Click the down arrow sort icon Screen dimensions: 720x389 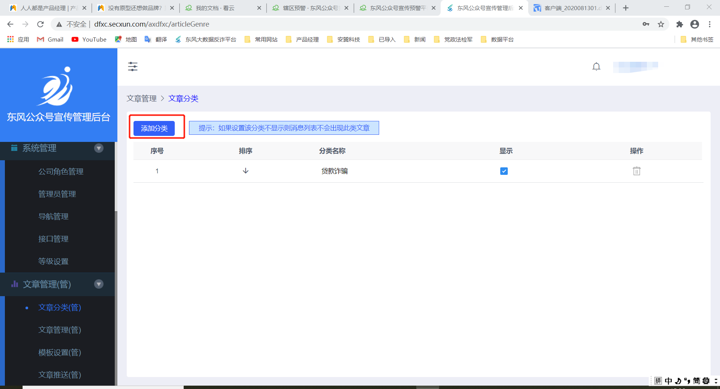246,171
